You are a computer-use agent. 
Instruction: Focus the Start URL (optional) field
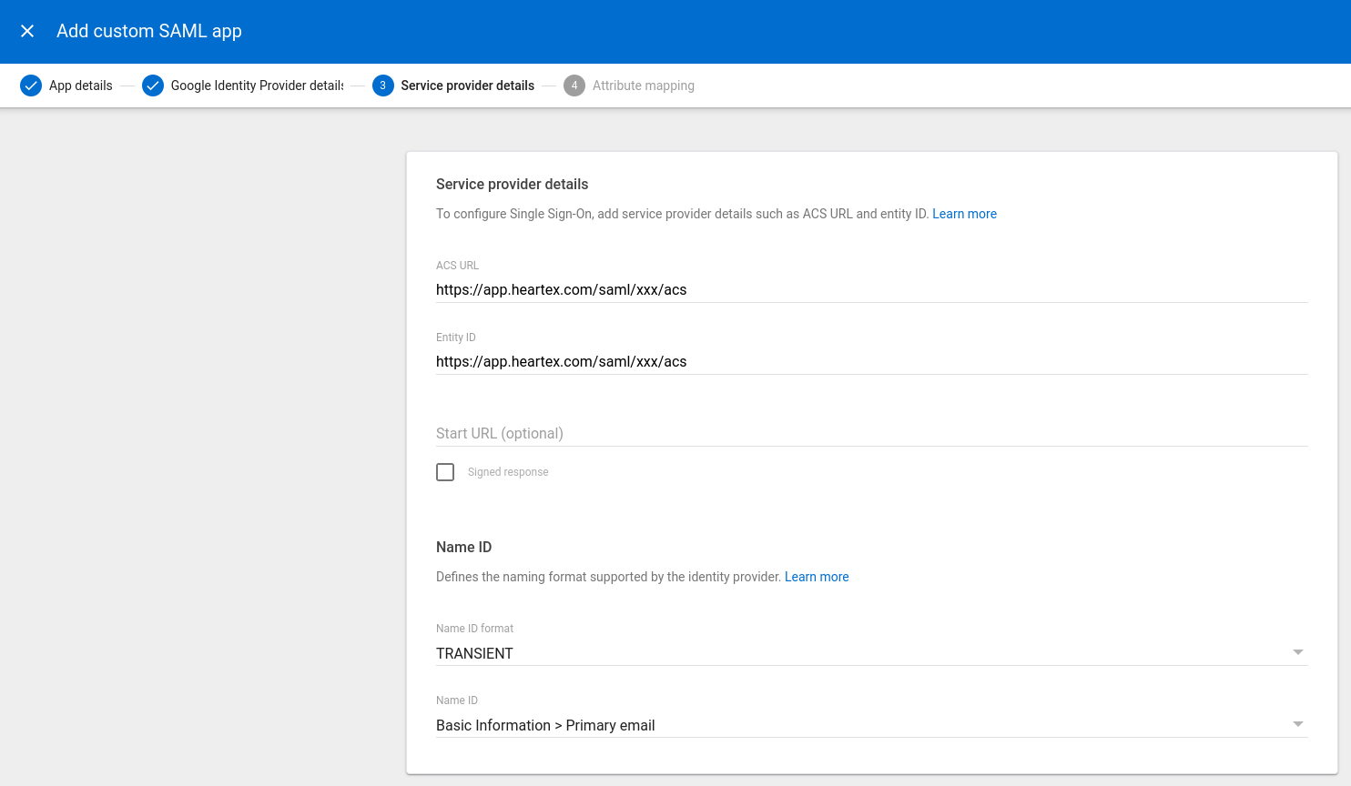pyautogui.click(x=871, y=433)
